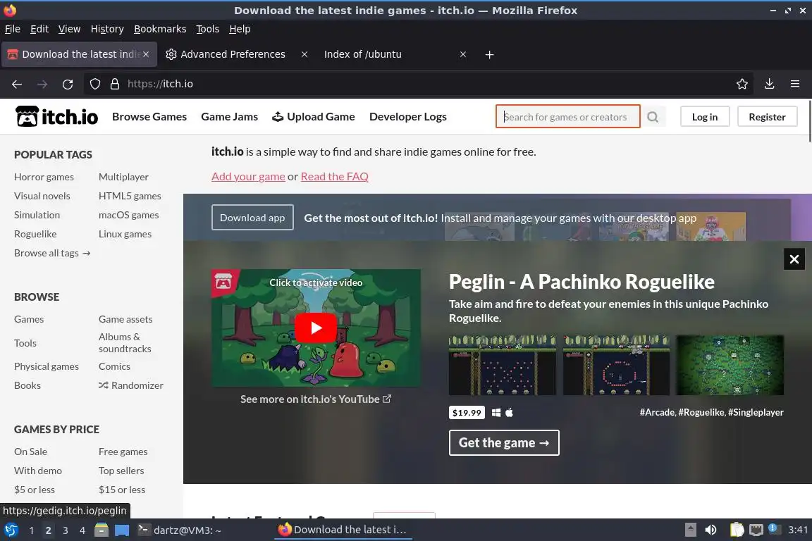Open the Edit menu
812x541 pixels.
click(39, 29)
